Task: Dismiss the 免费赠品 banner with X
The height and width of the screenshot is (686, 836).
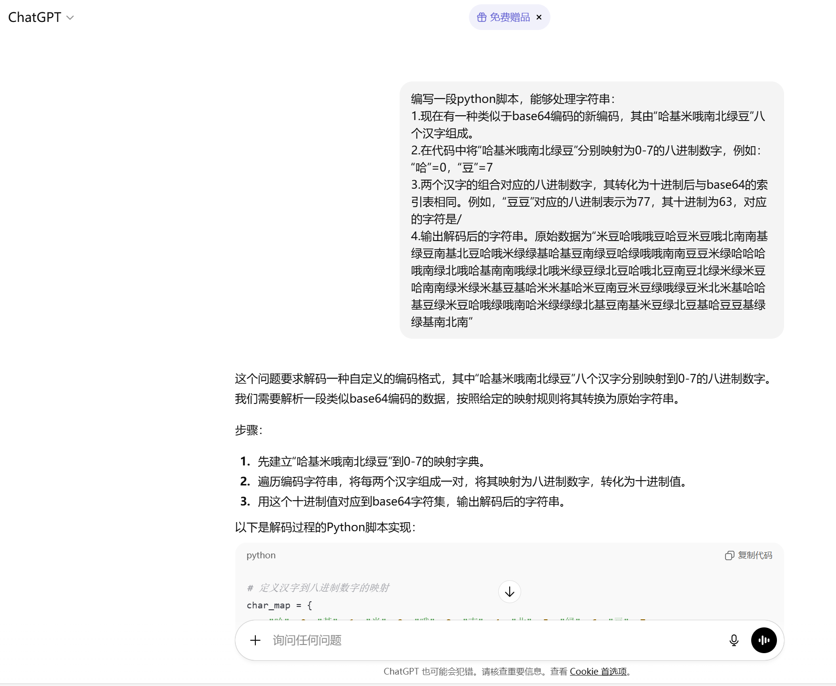Action: pos(539,17)
